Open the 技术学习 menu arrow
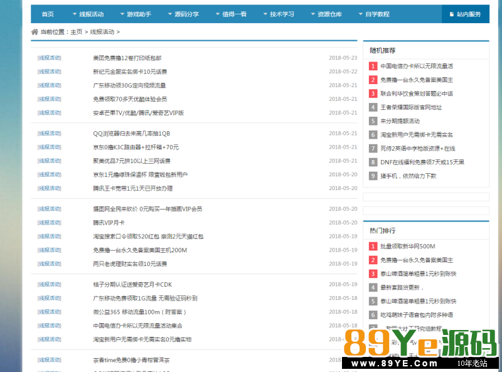502x372 pixels. point(265,14)
